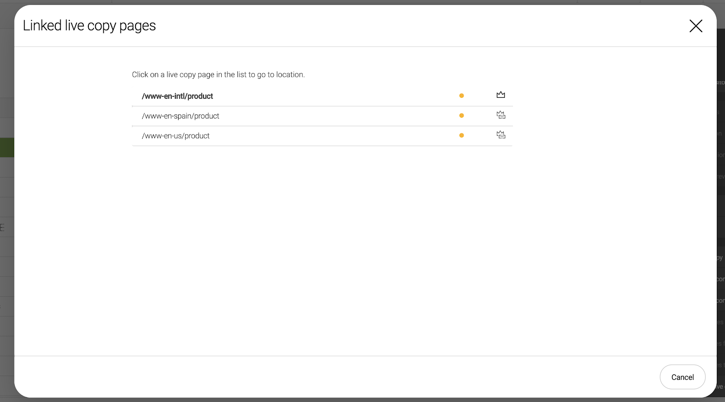Image resolution: width=725 pixels, height=402 pixels.
Task: Click the green highlighted row behind the dialog
Action: click(7, 148)
